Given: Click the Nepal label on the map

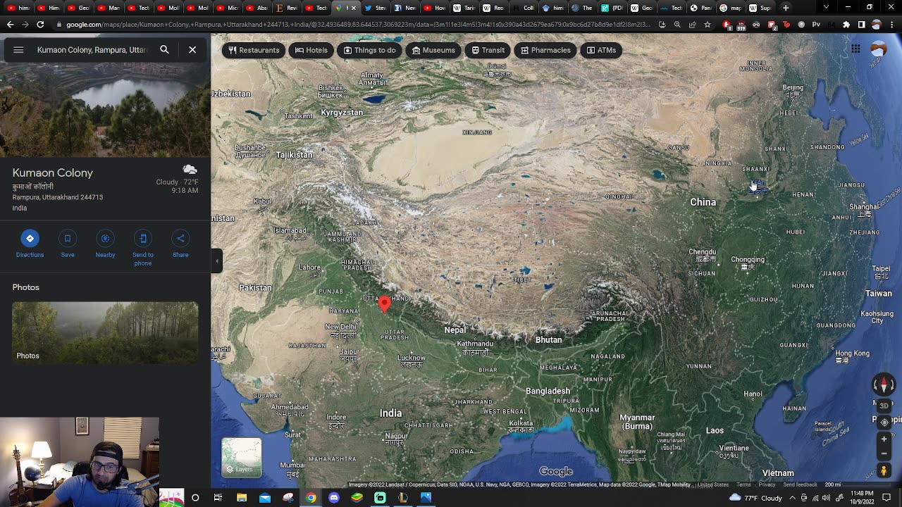Looking at the screenshot, I should (x=455, y=330).
